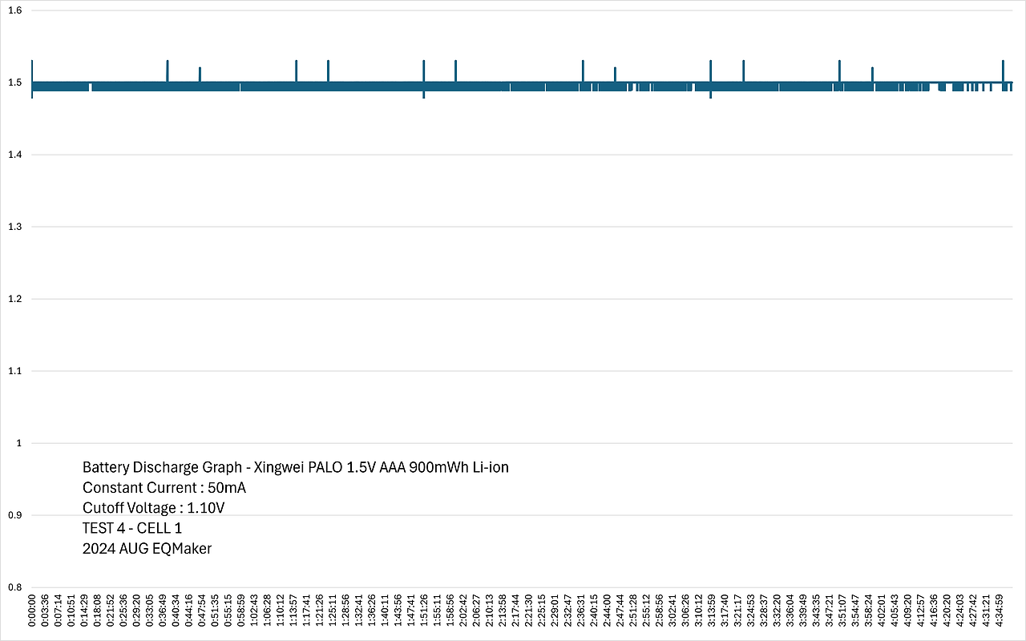Select the 'Constant Current : 50mA' text
The width and height of the screenshot is (1026, 641).
pyautogui.click(x=164, y=487)
